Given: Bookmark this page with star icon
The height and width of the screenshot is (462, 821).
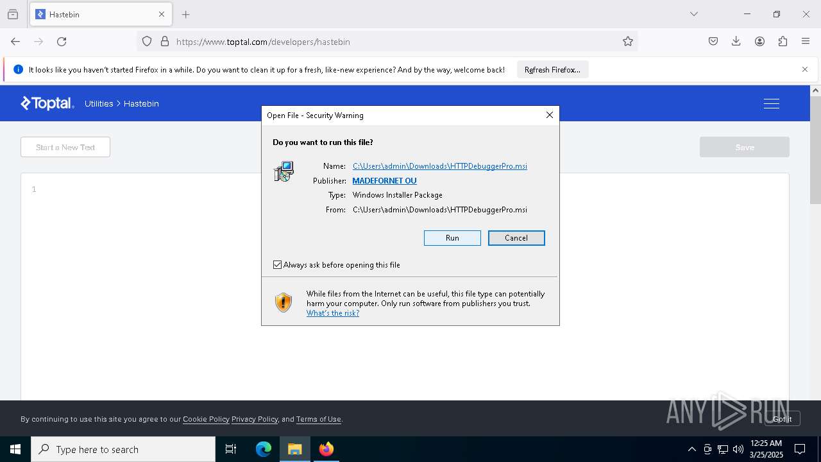Looking at the screenshot, I should [628, 42].
